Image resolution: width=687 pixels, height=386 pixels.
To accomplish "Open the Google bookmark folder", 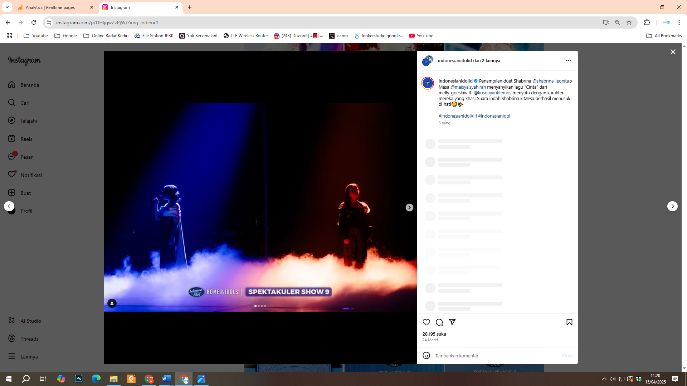I will [65, 36].
